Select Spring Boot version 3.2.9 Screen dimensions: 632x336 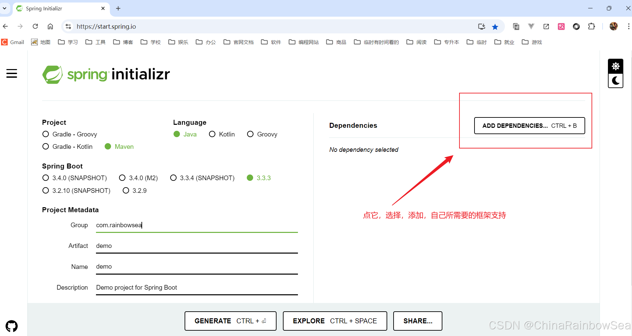click(x=126, y=191)
